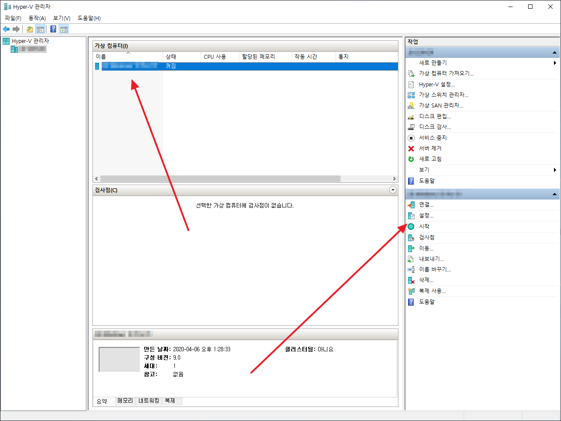This screenshot has height=421, width=561.
Task: Select the blurred server node in tree
Action: coord(28,49)
